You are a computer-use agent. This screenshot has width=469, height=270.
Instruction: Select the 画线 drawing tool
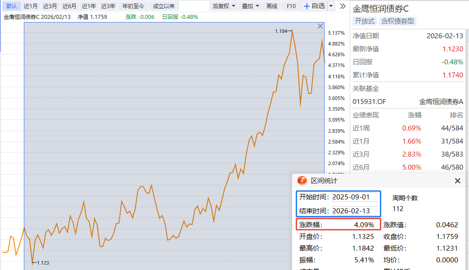(272, 6)
